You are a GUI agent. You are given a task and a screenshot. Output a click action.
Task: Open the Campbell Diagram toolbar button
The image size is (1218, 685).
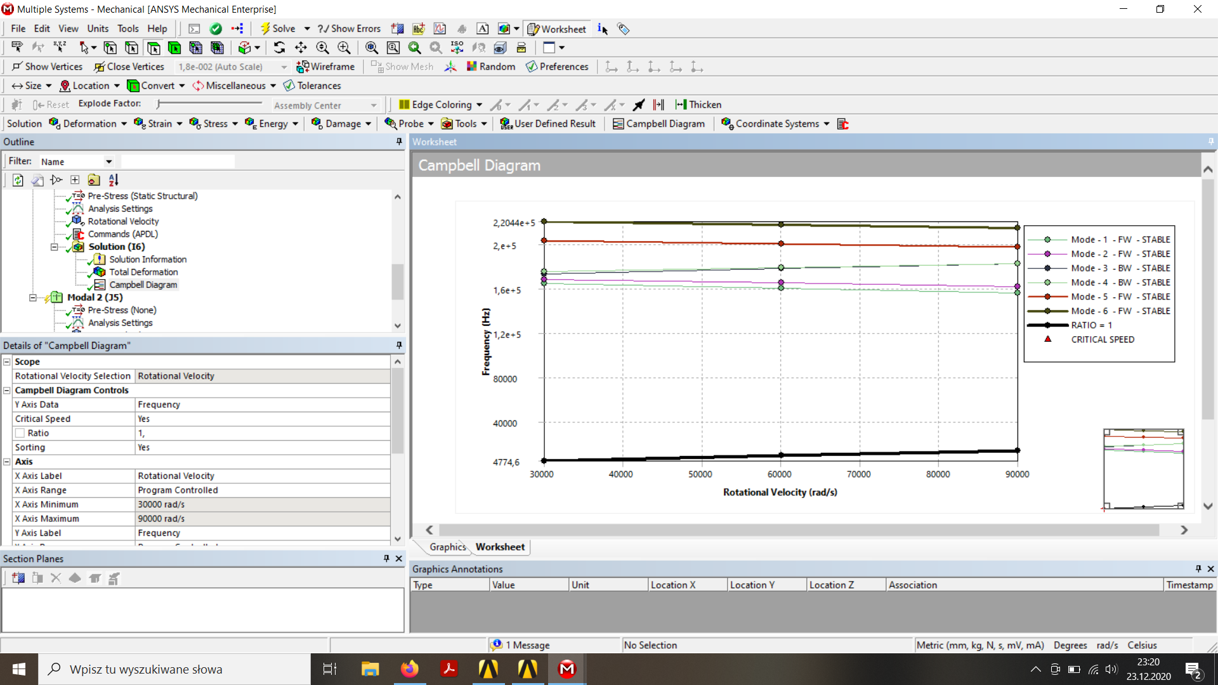[x=658, y=124]
